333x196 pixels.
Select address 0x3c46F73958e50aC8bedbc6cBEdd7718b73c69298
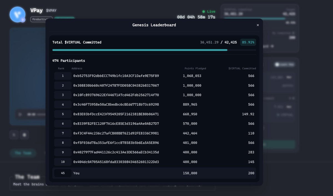[x=116, y=105]
